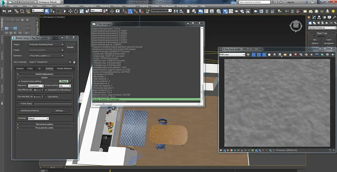Toggle Dynamic bucket splitting checkbox

[x=19, y=81]
